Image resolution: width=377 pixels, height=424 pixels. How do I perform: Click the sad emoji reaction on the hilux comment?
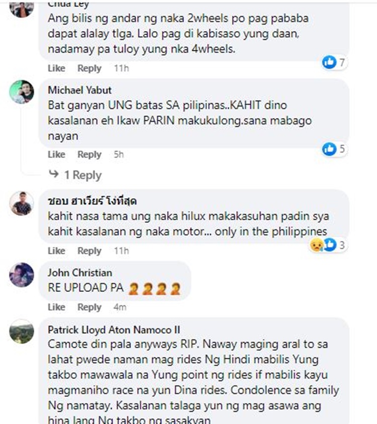[316, 245]
